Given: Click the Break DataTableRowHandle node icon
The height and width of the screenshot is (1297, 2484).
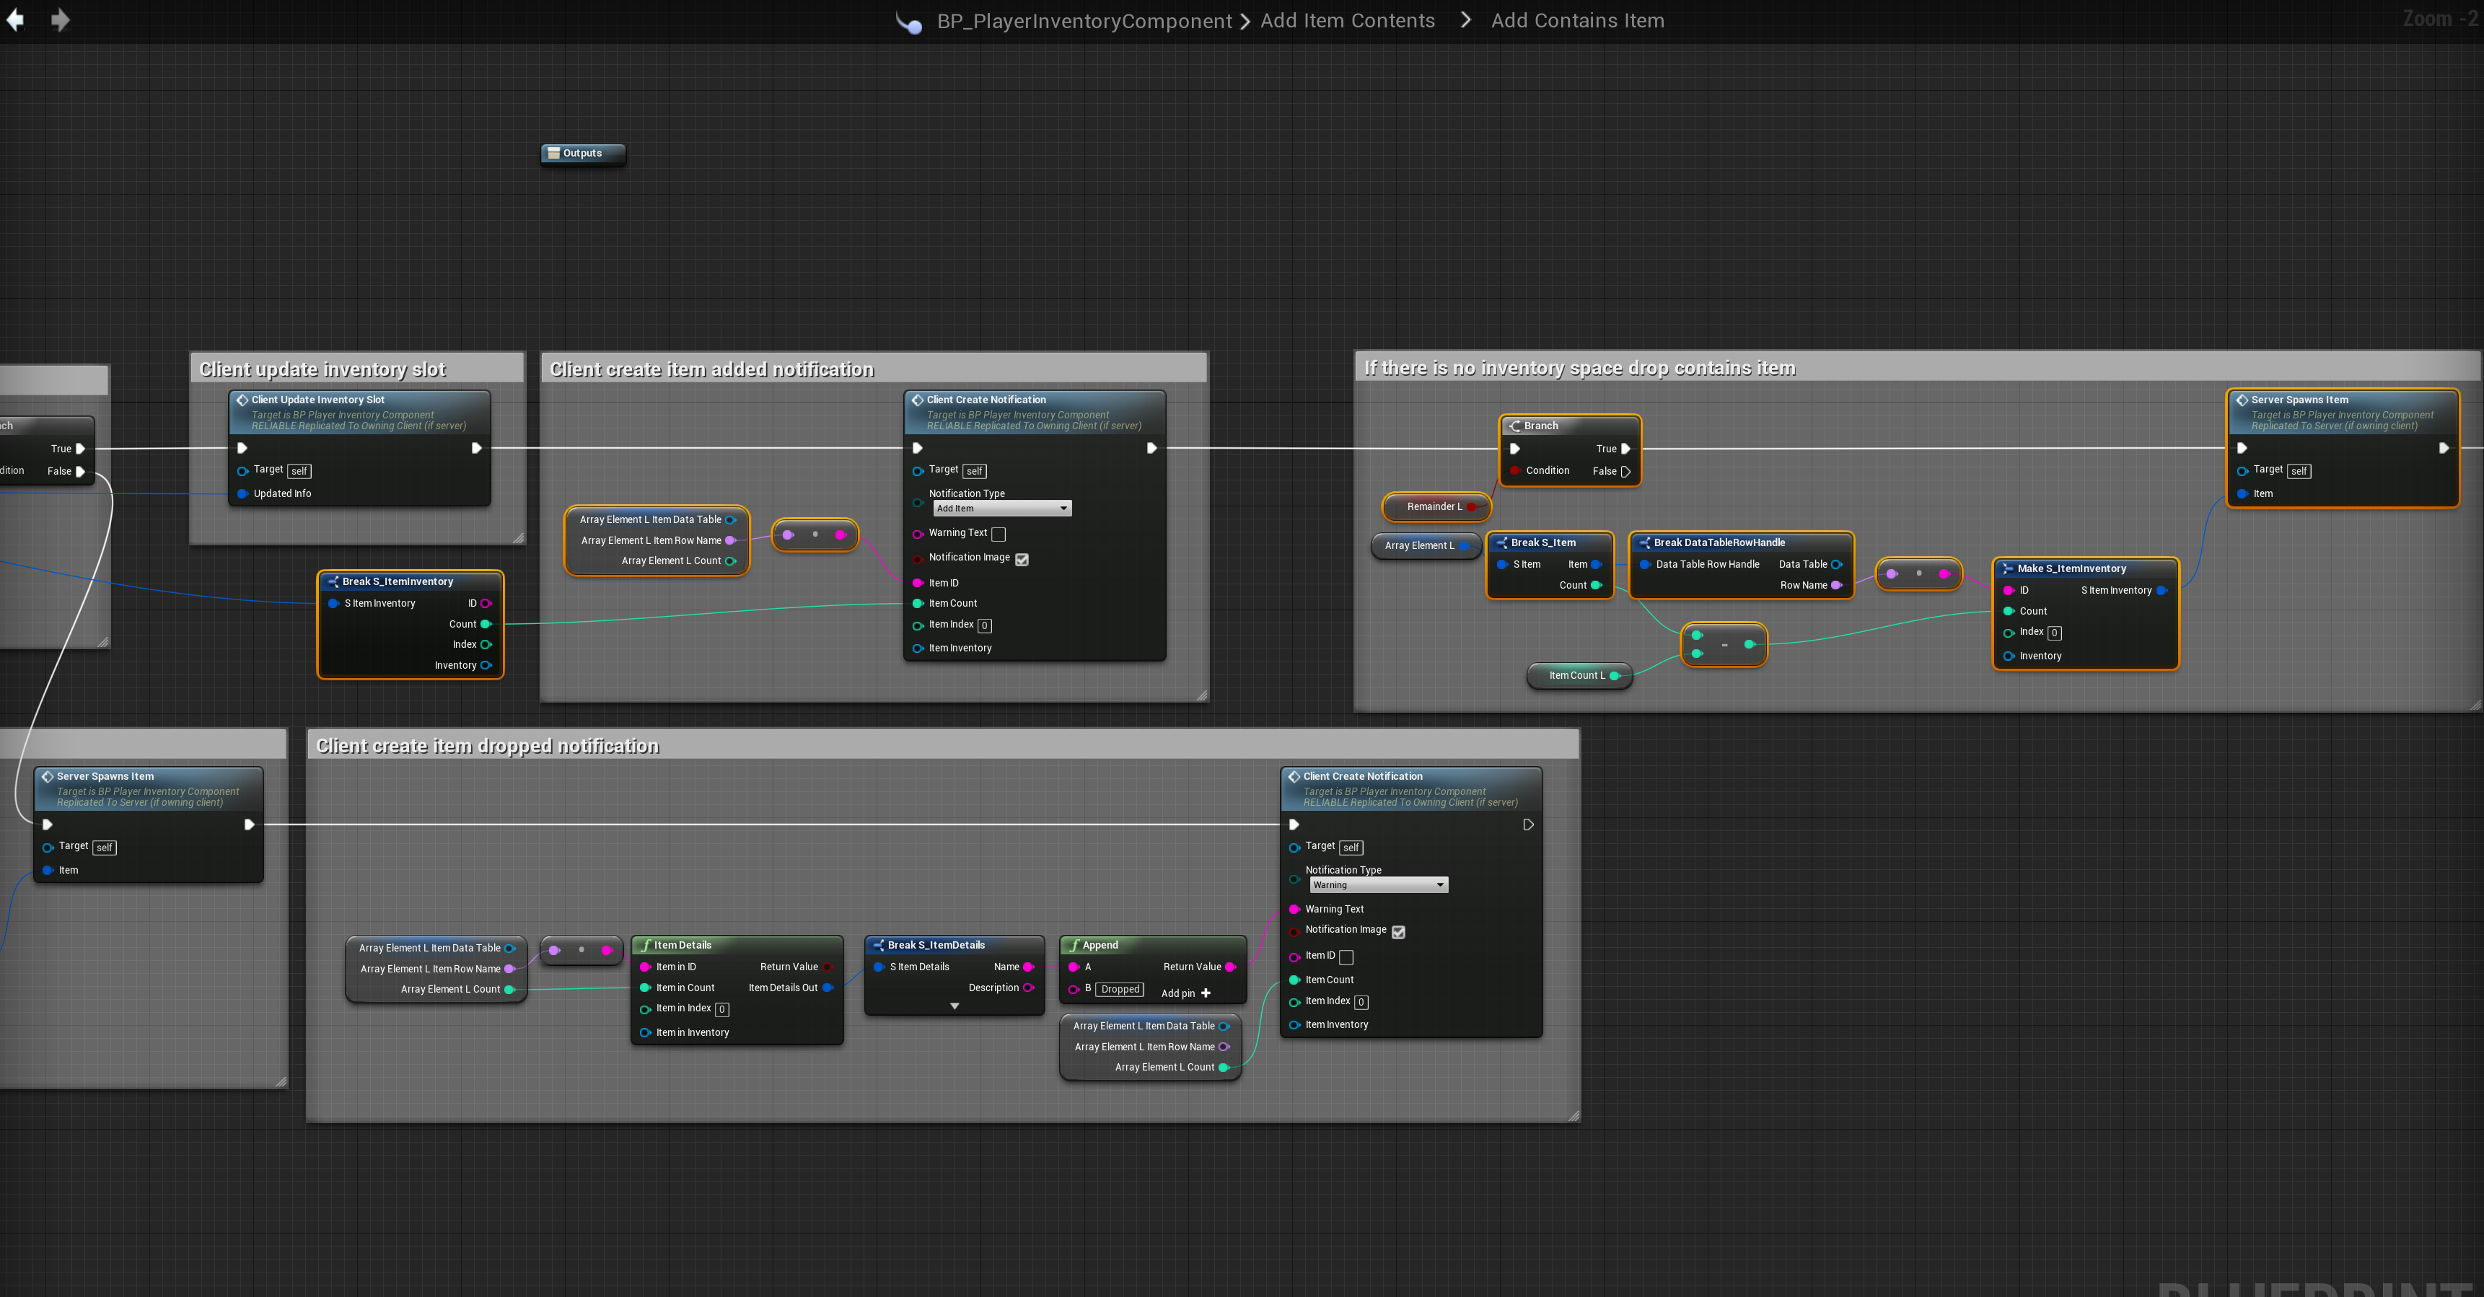Looking at the screenshot, I should [x=1644, y=543].
